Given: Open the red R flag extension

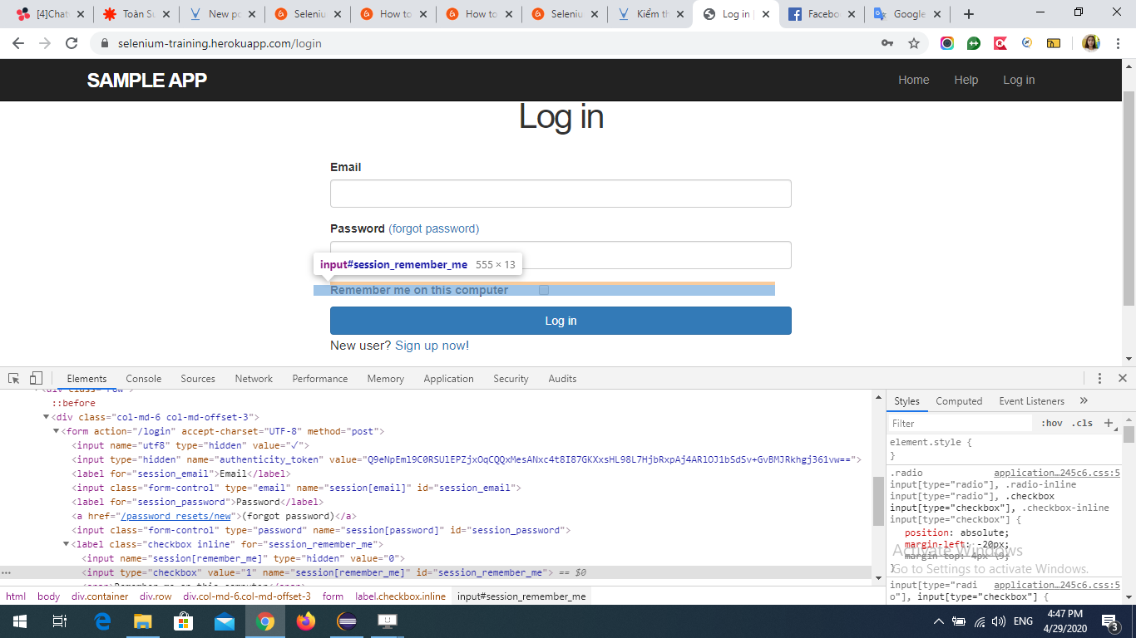Looking at the screenshot, I should point(1000,43).
